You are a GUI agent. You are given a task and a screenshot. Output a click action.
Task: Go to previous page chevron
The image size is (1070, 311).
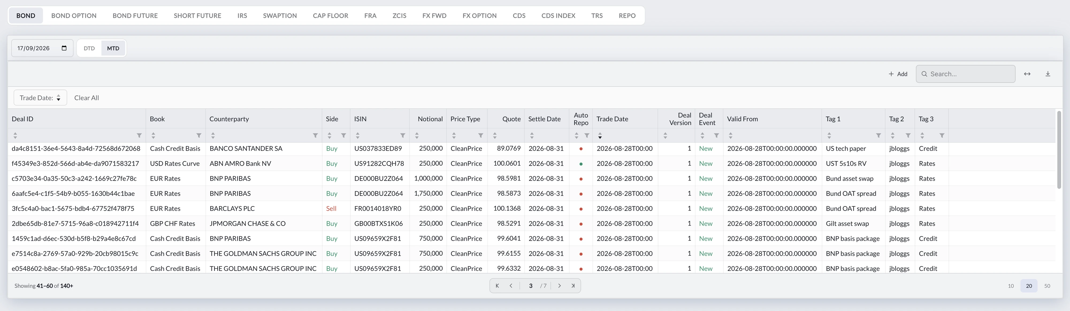(511, 286)
